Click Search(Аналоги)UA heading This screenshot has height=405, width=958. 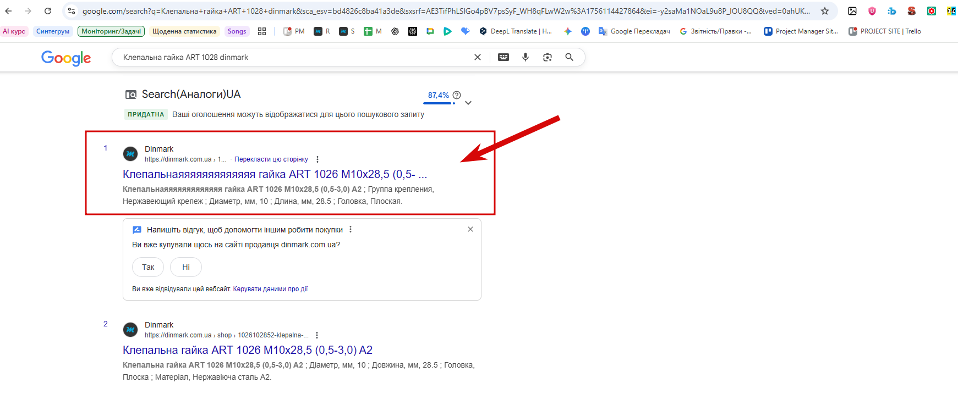[191, 95]
